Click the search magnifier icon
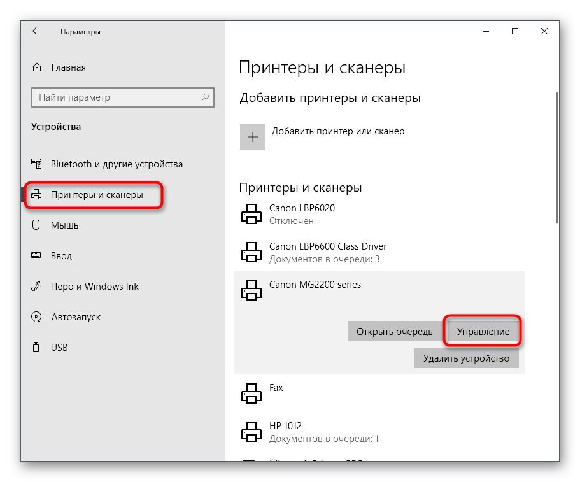This screenshot has width=580, height=482. point(205,97)
